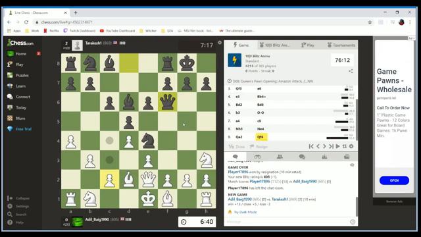Open move list settings gear

pyautogui.click(x=351, y=146)
